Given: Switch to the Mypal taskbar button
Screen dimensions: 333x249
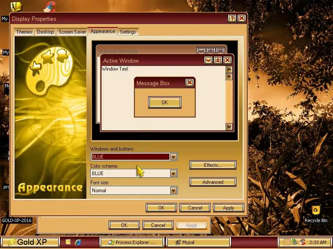Looking at the screenshot, I should [199, 242].
